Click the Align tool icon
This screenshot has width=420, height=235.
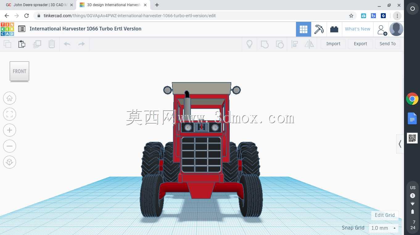click(294, 44)
